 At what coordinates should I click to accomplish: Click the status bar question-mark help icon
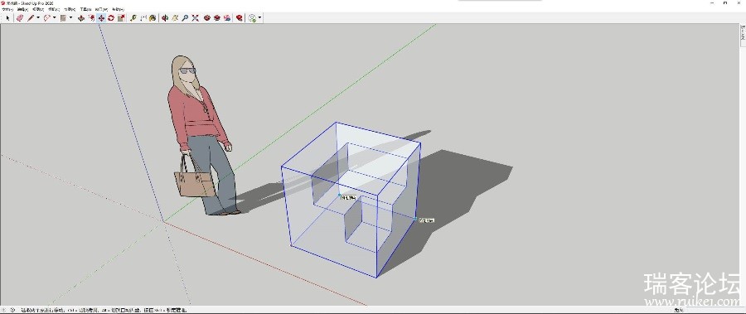pyautogui.click(x=12, y=310)
